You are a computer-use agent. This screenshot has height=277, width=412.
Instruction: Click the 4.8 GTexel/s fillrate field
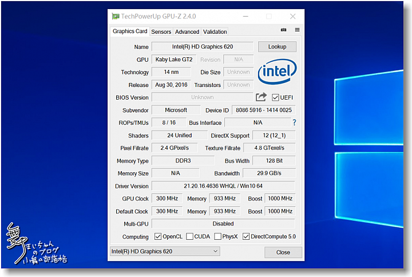coord(270,148)
